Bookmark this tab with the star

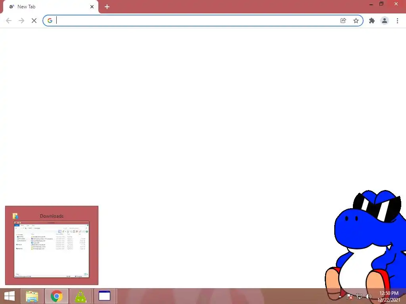click(x=356, y=21)
